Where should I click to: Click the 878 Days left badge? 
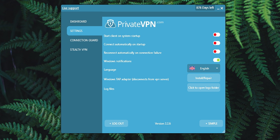205,8
